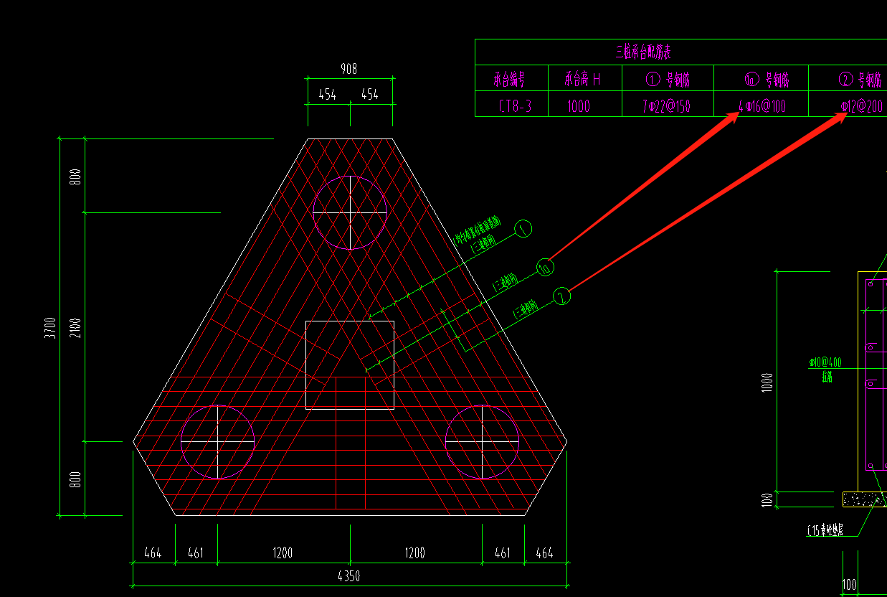Image resolution: width=887 pixels, height=597 pixels.
Task: Click the 承台编号 header cell
Action: (x=512, y=78)
